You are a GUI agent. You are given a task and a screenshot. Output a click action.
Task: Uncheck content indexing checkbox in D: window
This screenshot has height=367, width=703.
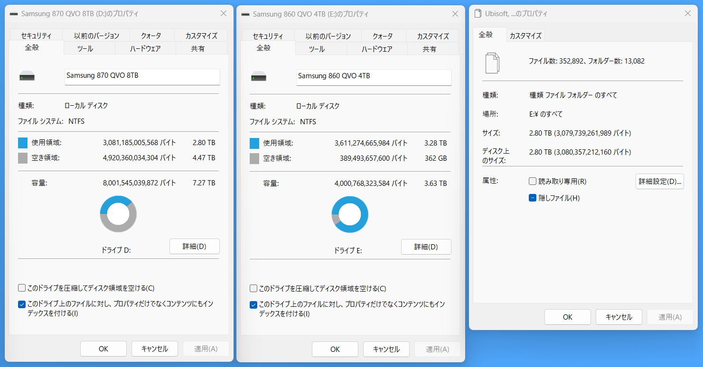coord(22,304)
